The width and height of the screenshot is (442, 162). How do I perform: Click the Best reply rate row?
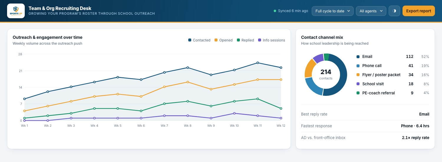[x=365, y=114]
